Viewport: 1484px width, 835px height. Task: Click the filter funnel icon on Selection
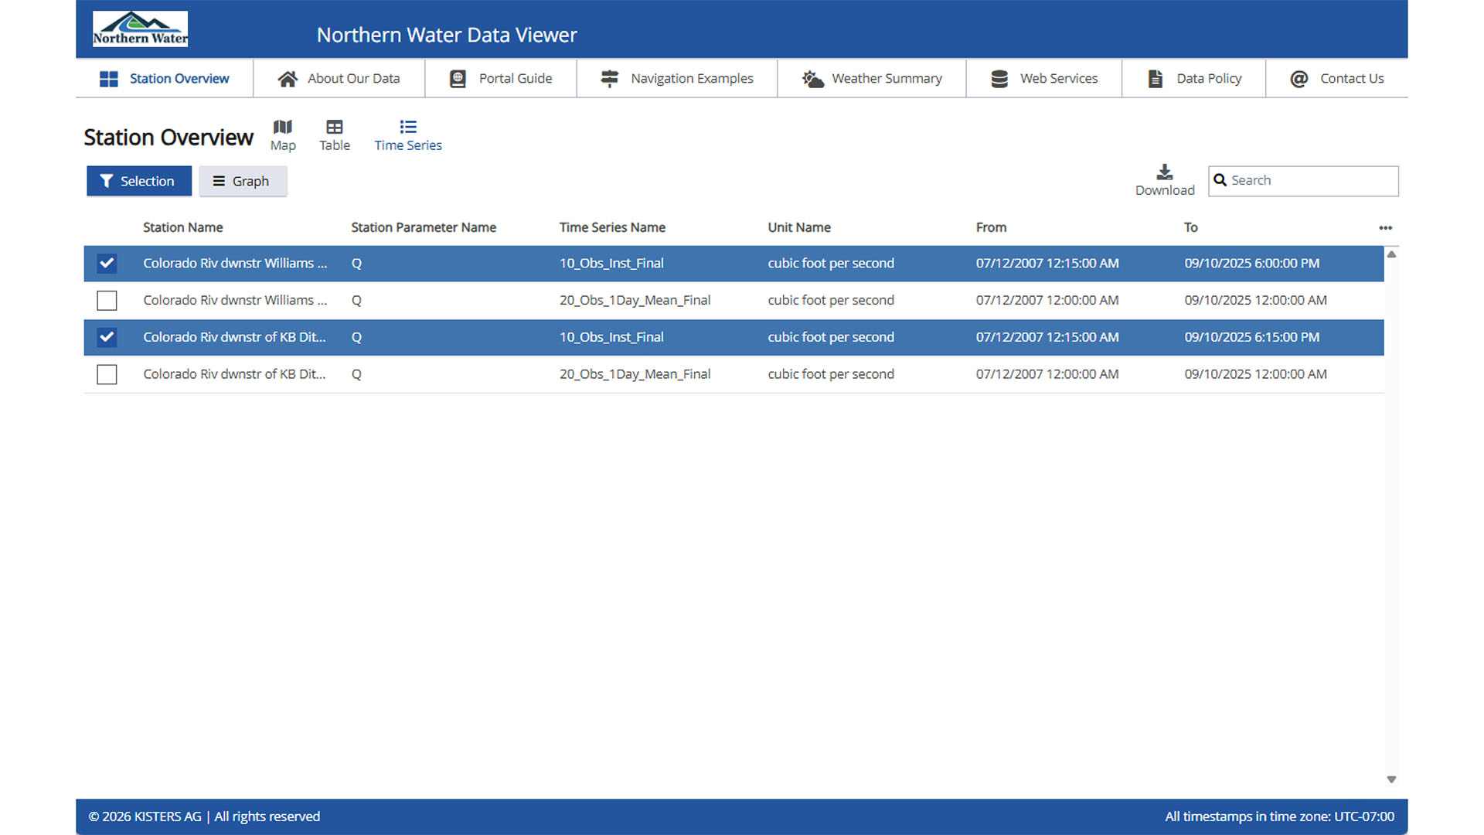tap(107, 181)
